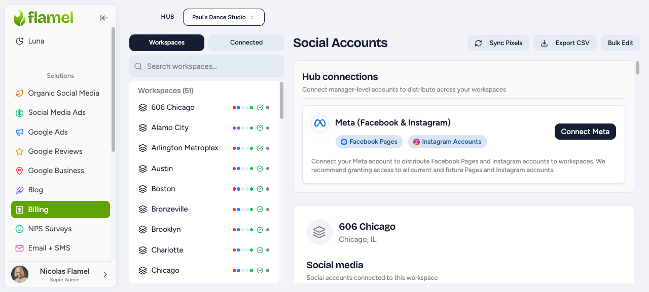Select the Boston workspace
Image resolution: width=649 pixels, height=292 pixels.
click(204, 189)
